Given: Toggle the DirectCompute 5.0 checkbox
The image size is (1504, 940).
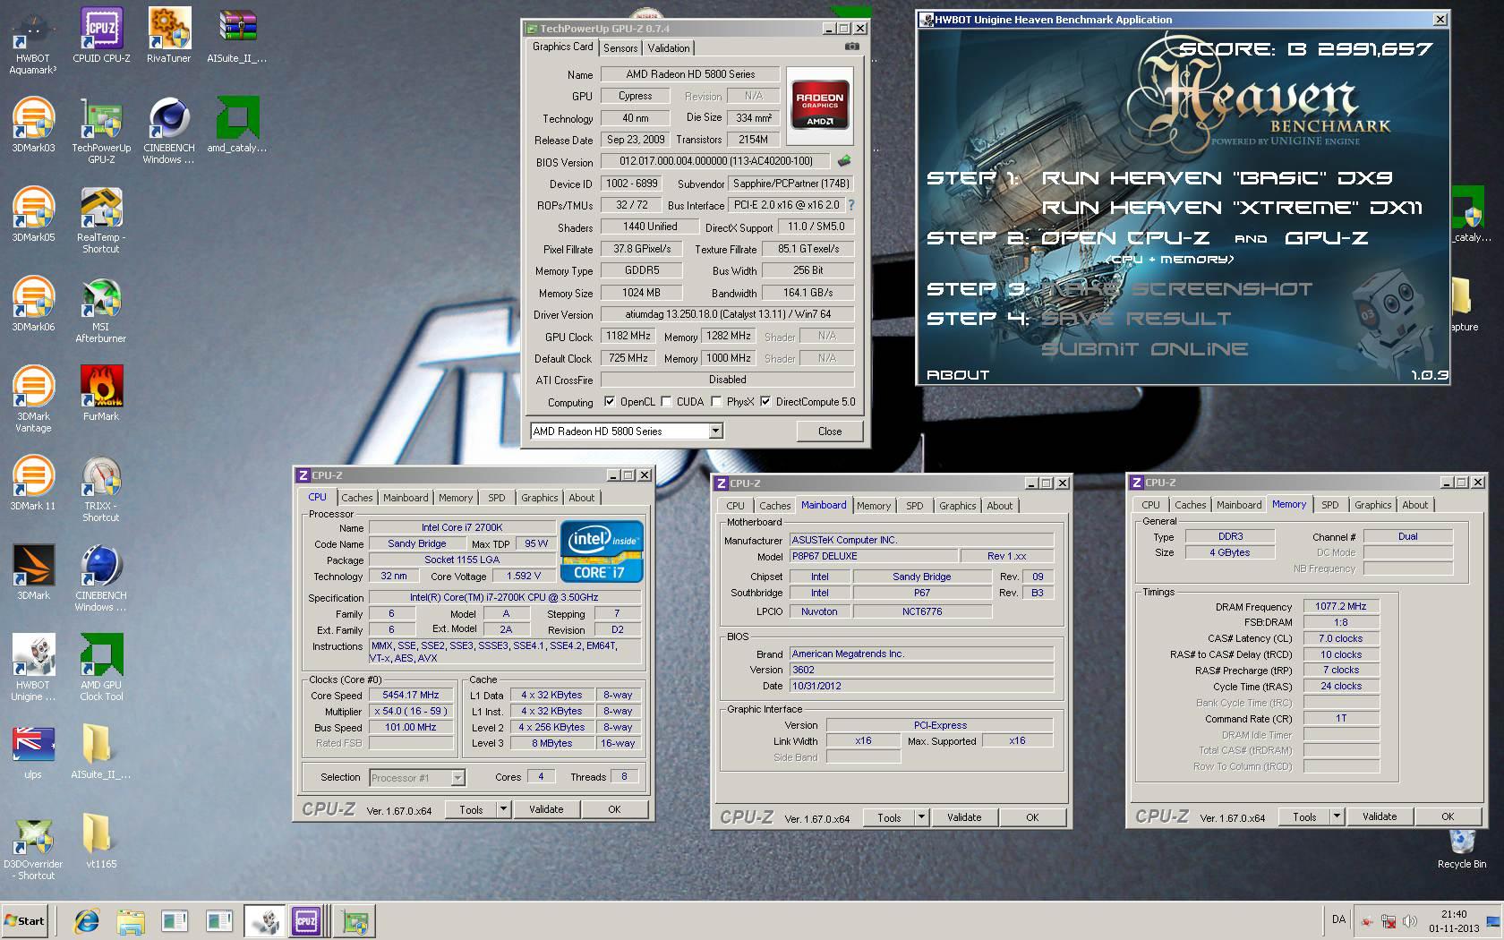Looking at the screenshot, I should (765, 402).
